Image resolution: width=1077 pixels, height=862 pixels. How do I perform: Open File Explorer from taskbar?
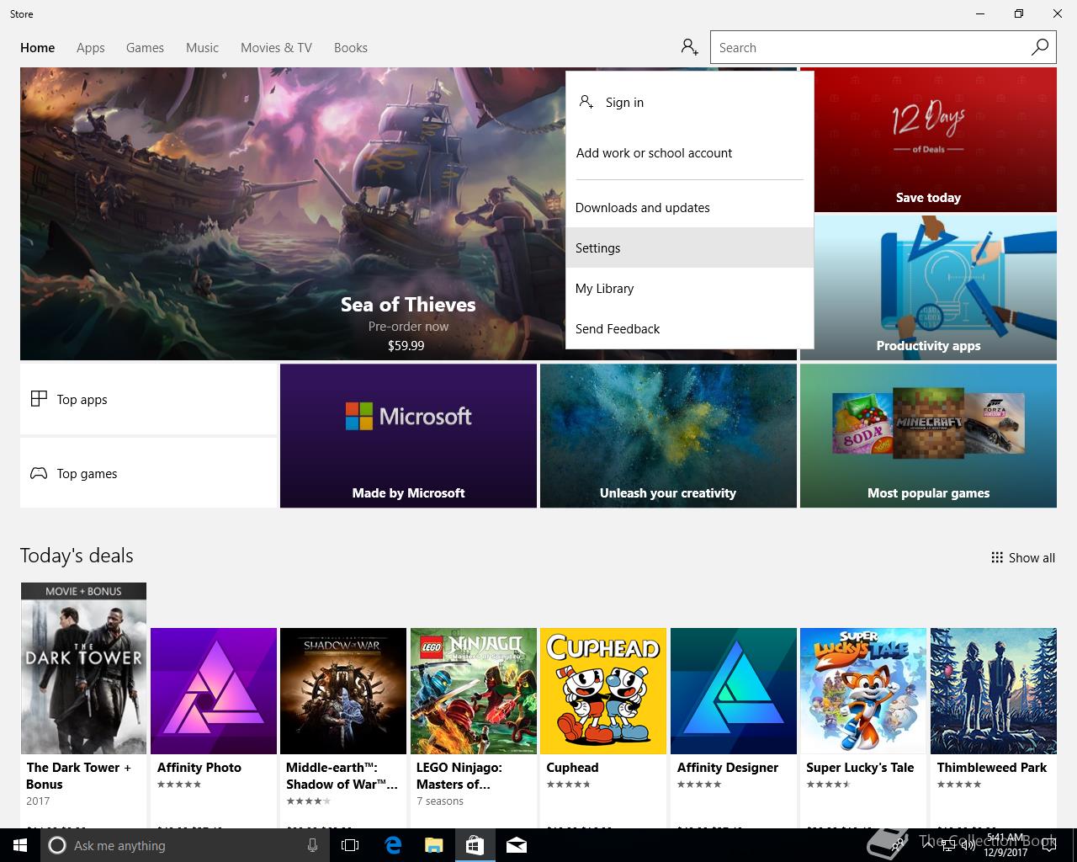point(433,845)
